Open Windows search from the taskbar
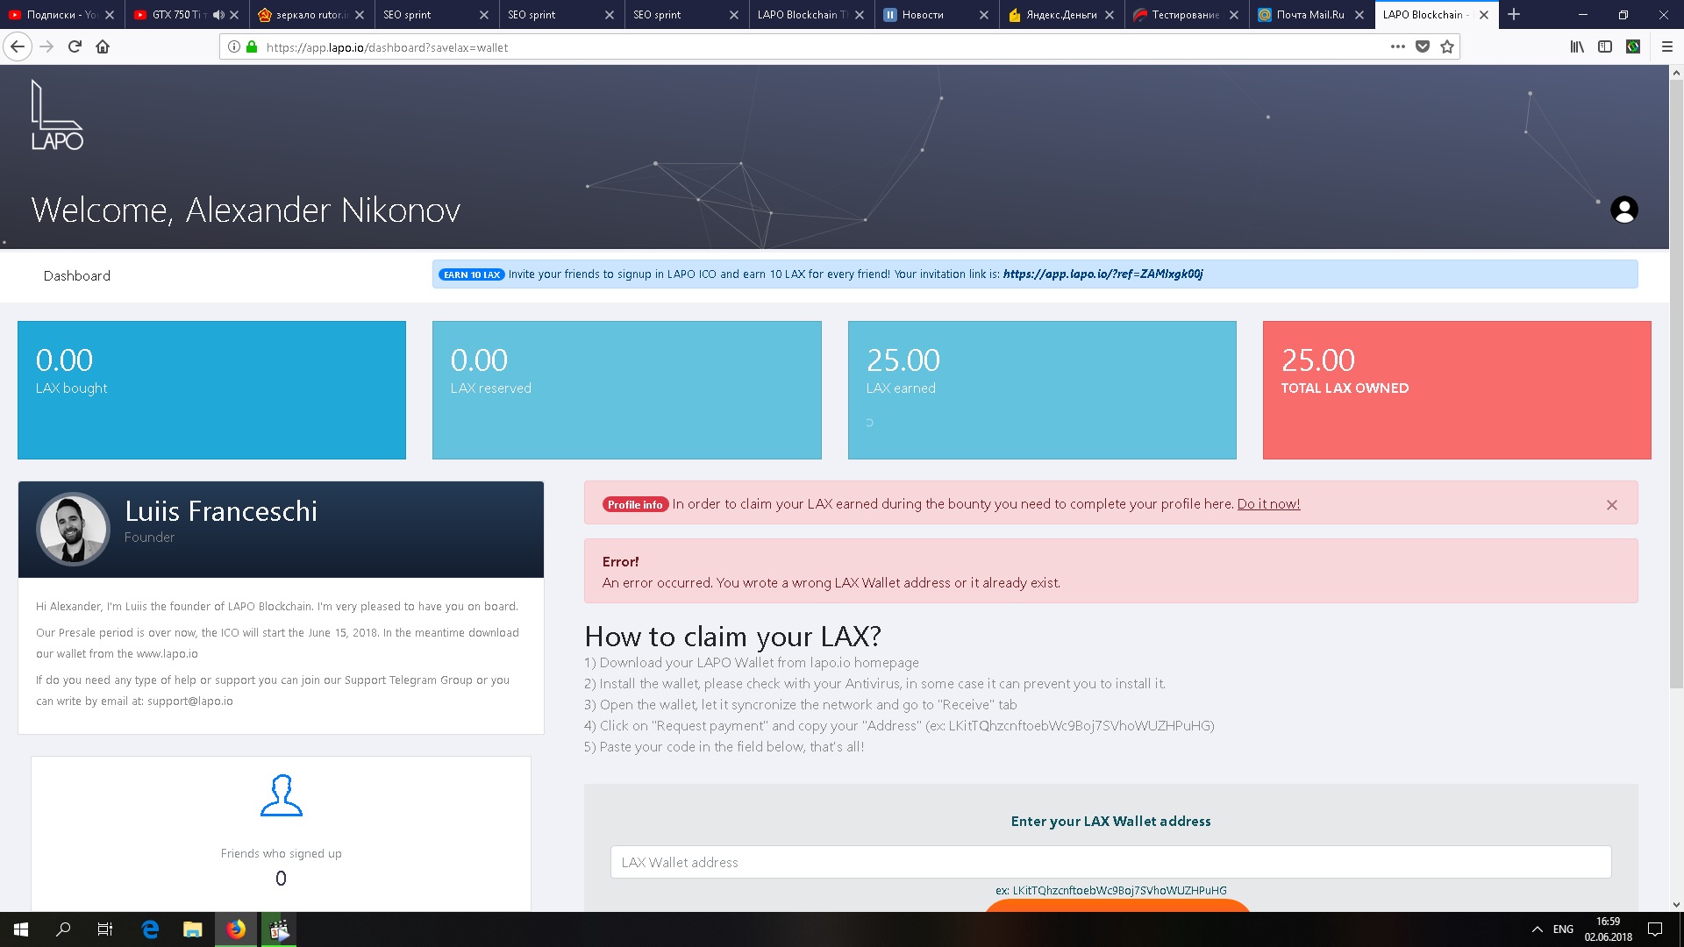Screen dimensions: 1684x947 pyautogui.click(x=63, y=929)
